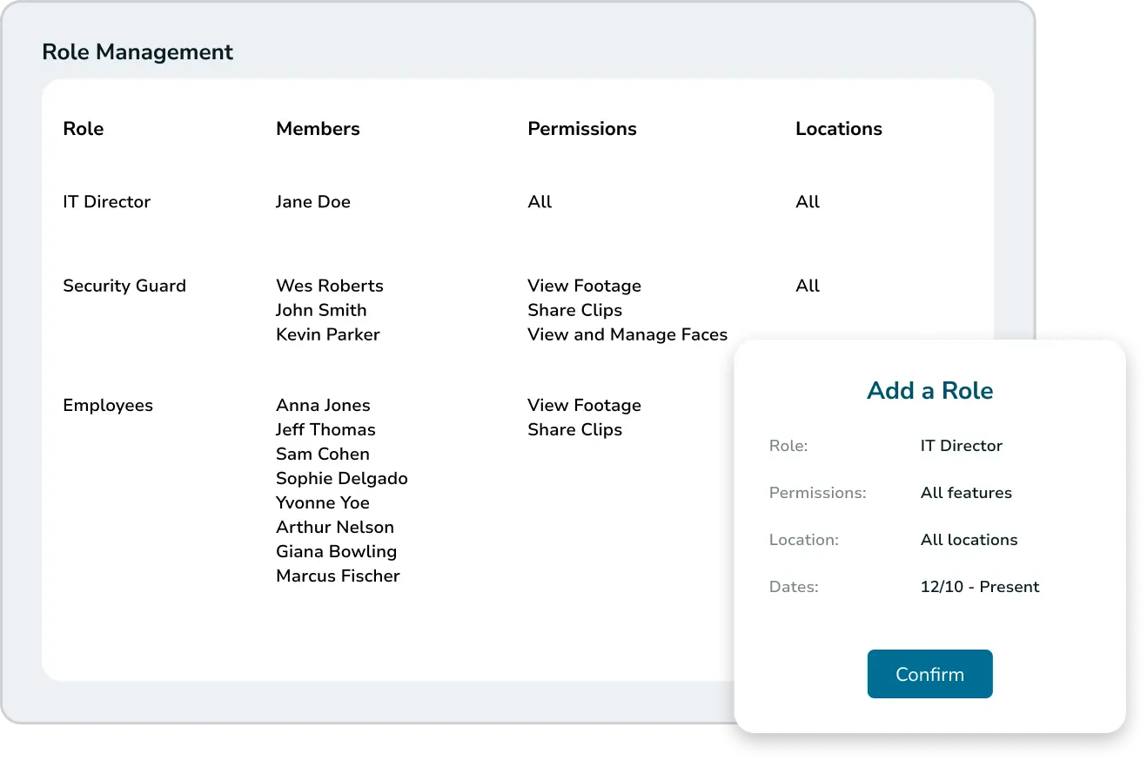Screen dimensions: 1147x761
Task: Click the Confirm button
Action: point(929,674)
